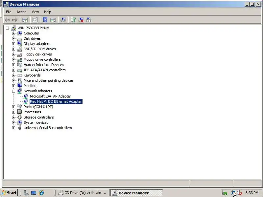Expand the IDE ATA/ATAPI controllers node
263x197 pixels.
click(13, 70)
